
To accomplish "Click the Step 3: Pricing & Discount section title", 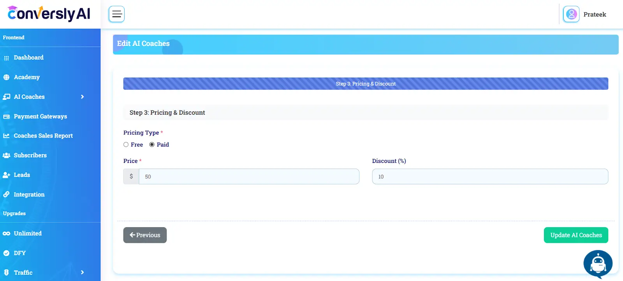I will tap(167, 113).
